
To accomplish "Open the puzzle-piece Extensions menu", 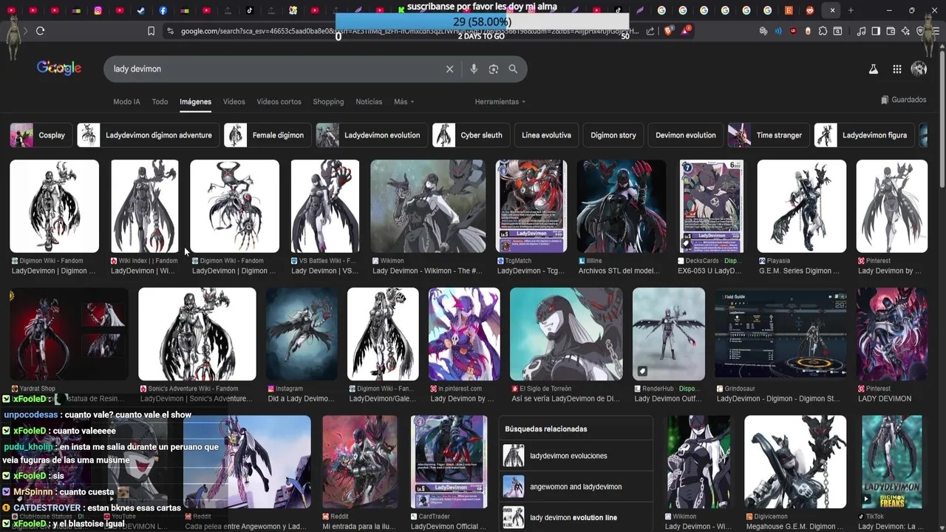I will (x=823, y=31).
